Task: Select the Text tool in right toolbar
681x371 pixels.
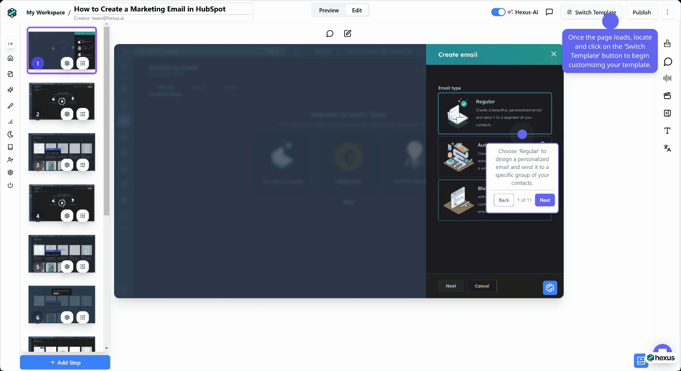Action: pyautogui.click(x=667, y=131)
